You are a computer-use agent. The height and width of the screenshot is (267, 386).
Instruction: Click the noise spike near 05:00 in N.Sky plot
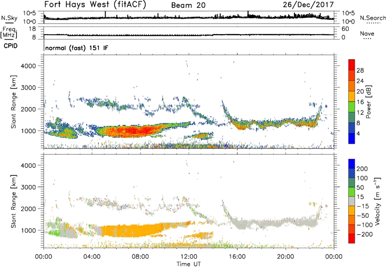pos(105,14)
